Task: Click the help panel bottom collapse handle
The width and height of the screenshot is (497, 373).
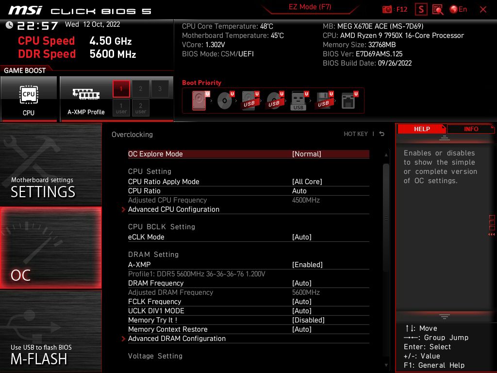Action: coord(445,317)
